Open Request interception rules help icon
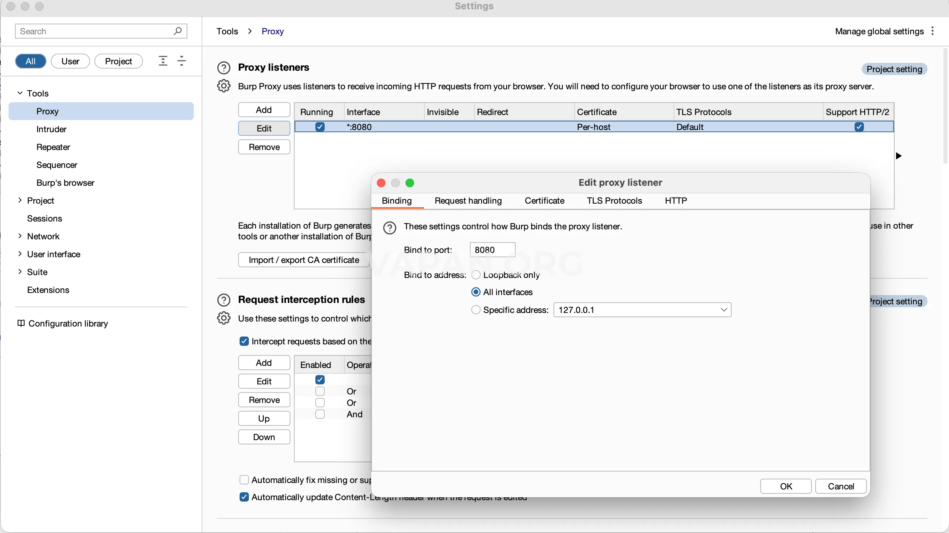This screenshot has width=949, height=533. point(223,300)
